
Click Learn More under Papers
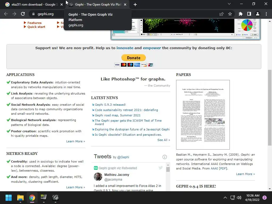245,174
